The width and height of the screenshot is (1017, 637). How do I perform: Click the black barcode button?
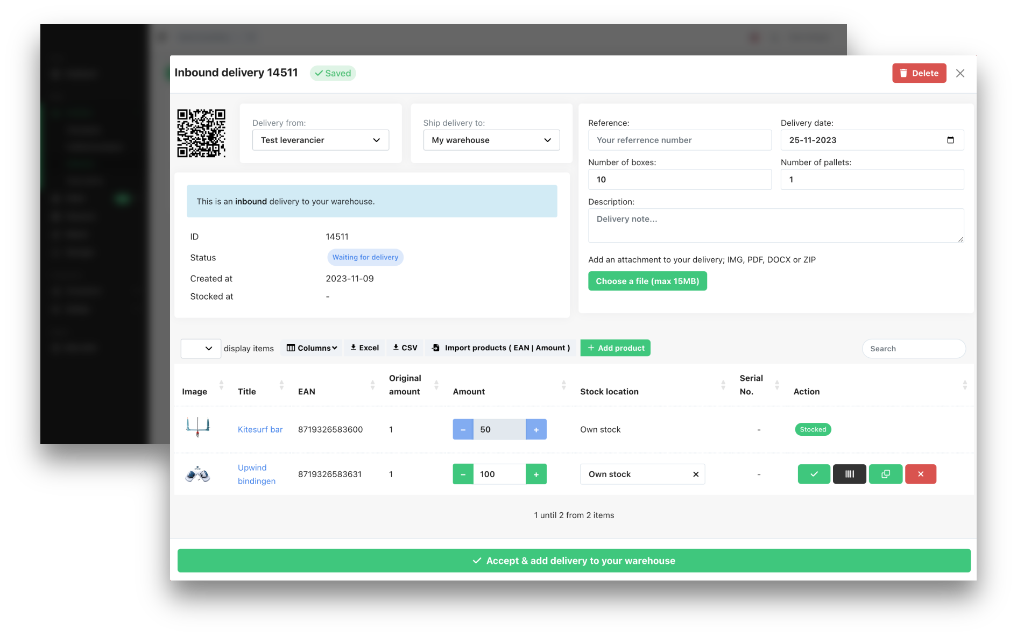pyautogui.click(x=849, y=474)
